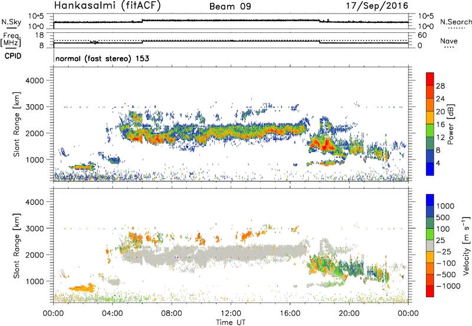The image size is (472, 326).
Task: Click the 12:00 time tick label
Action: tap(231, 314)
